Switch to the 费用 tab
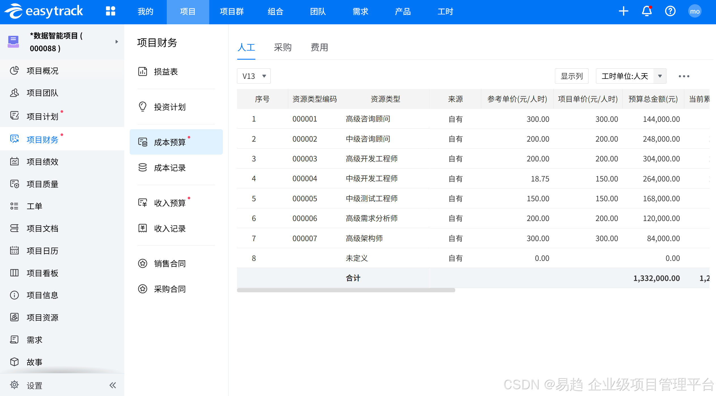Viewport: 716px width, 396px height. tap(319, 47)
